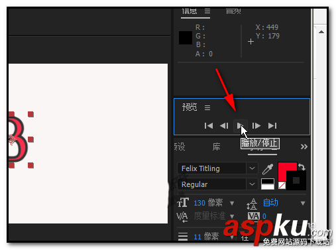Open the 预览 panel menu icon
336x250 pixels.
[207, 107]
